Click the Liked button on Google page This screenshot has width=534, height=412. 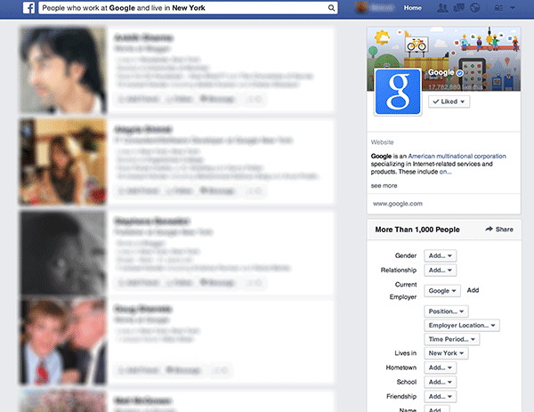click(x=449, y=101)
